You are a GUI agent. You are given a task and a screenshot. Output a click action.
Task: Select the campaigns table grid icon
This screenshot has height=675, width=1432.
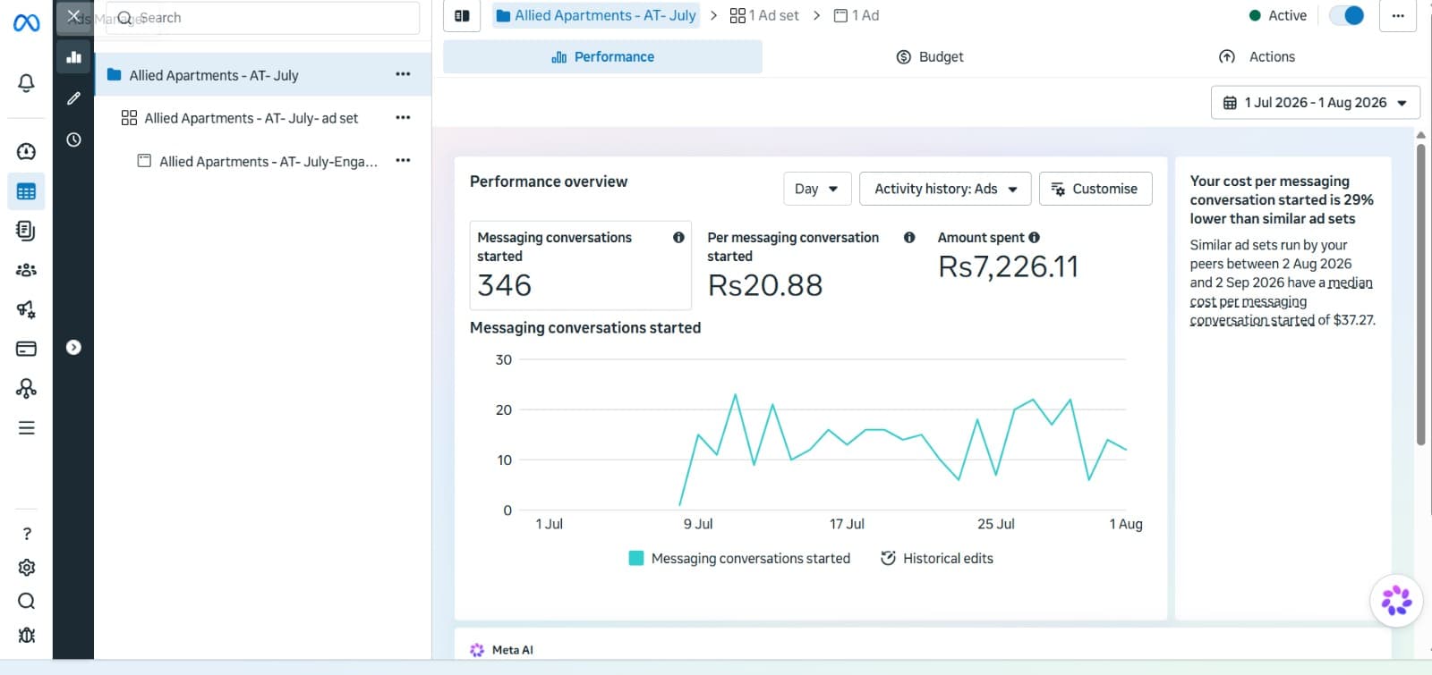[26, 191]
